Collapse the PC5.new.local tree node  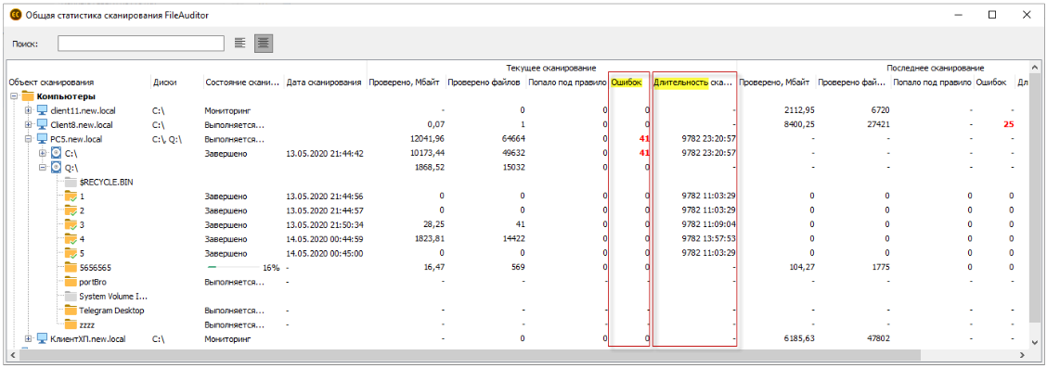click(29, 139)
